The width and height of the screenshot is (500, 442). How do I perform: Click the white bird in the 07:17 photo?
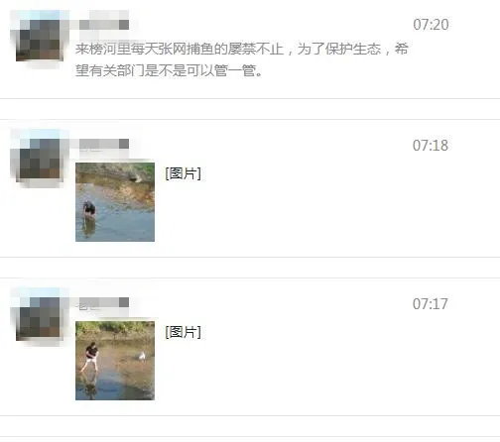[x=142, y=356]
